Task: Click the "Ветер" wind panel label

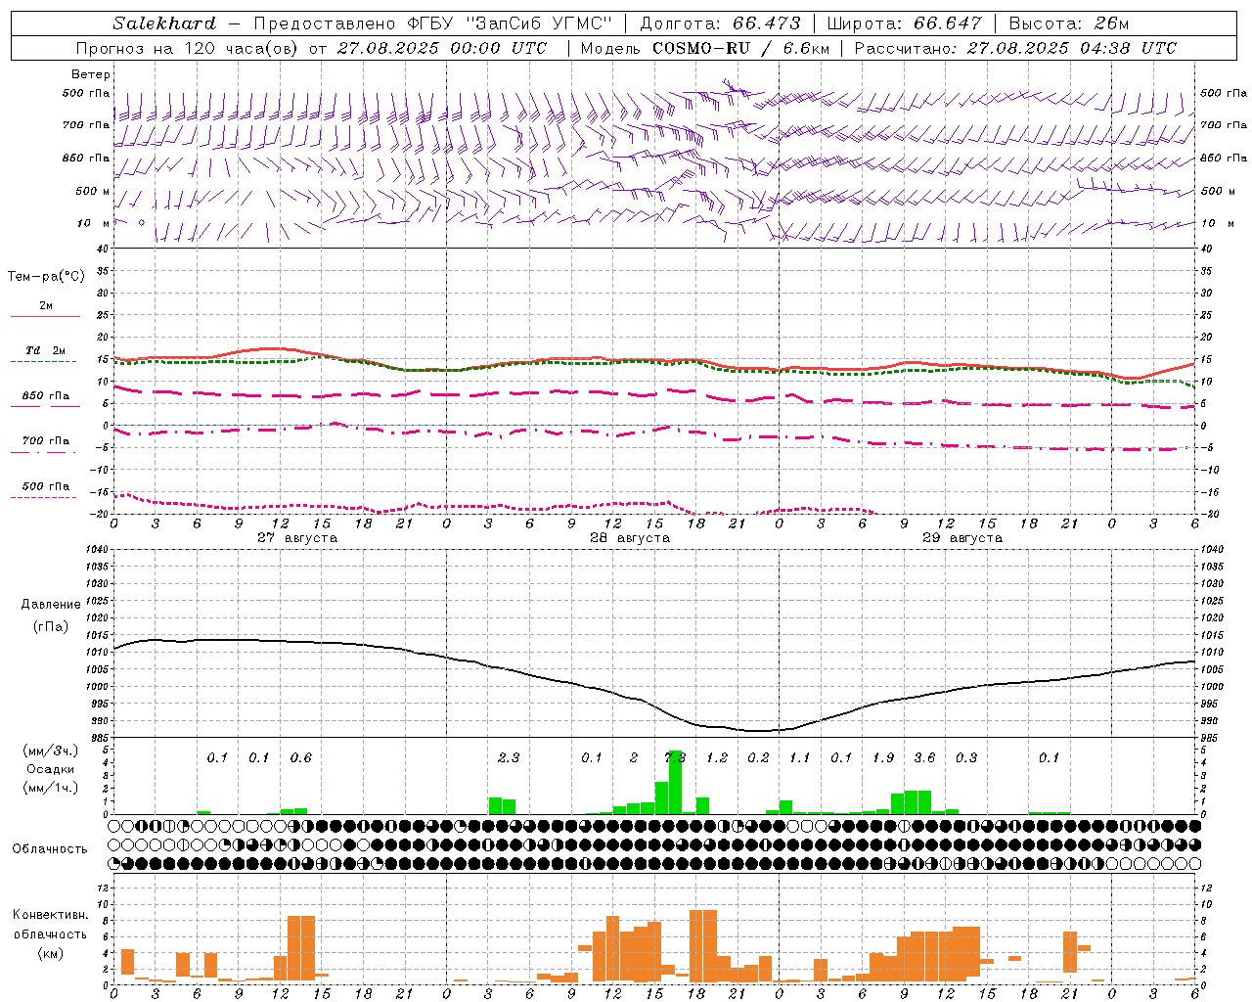Action: 91,74
